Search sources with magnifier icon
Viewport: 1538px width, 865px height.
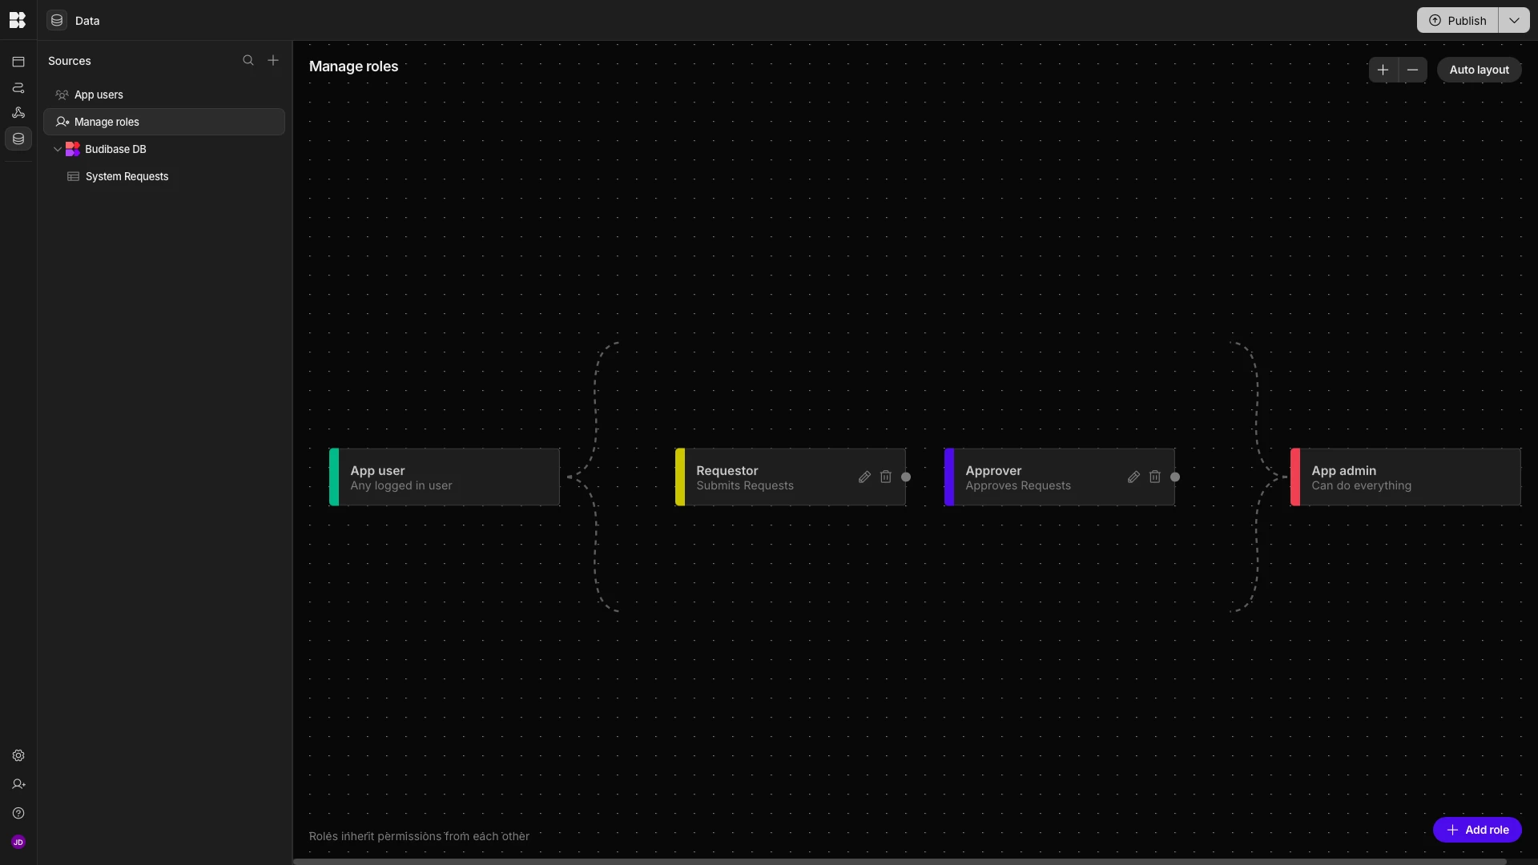click(248, 61)
